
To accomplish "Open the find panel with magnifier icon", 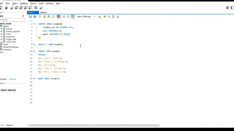I will click(109, 17).
